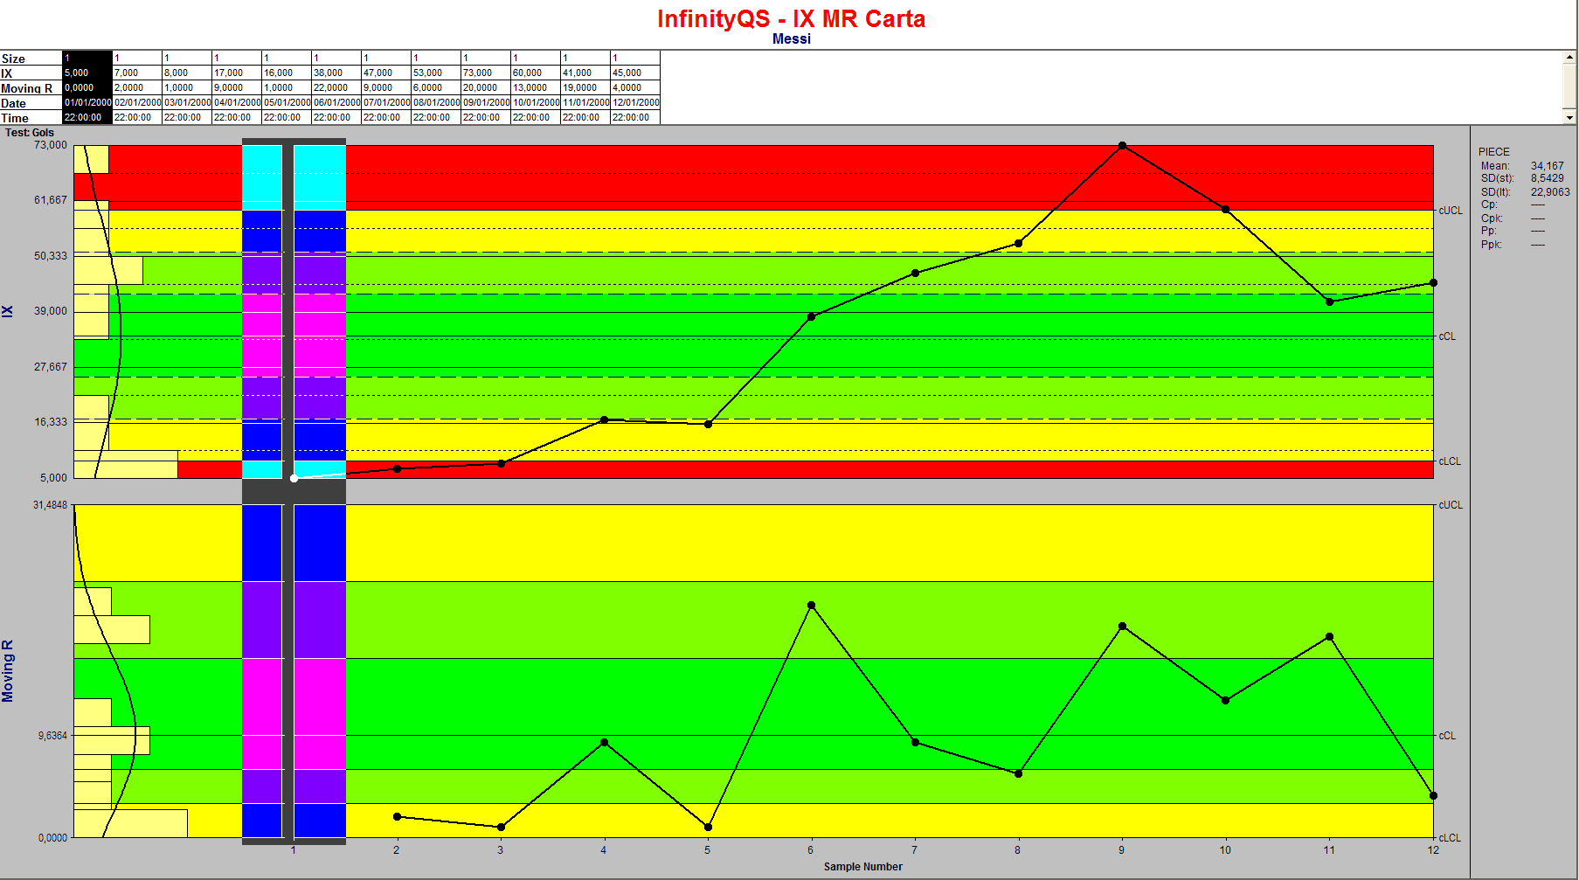
Task: Select the IX cell showing 60,000
Action: coord(536,73)
